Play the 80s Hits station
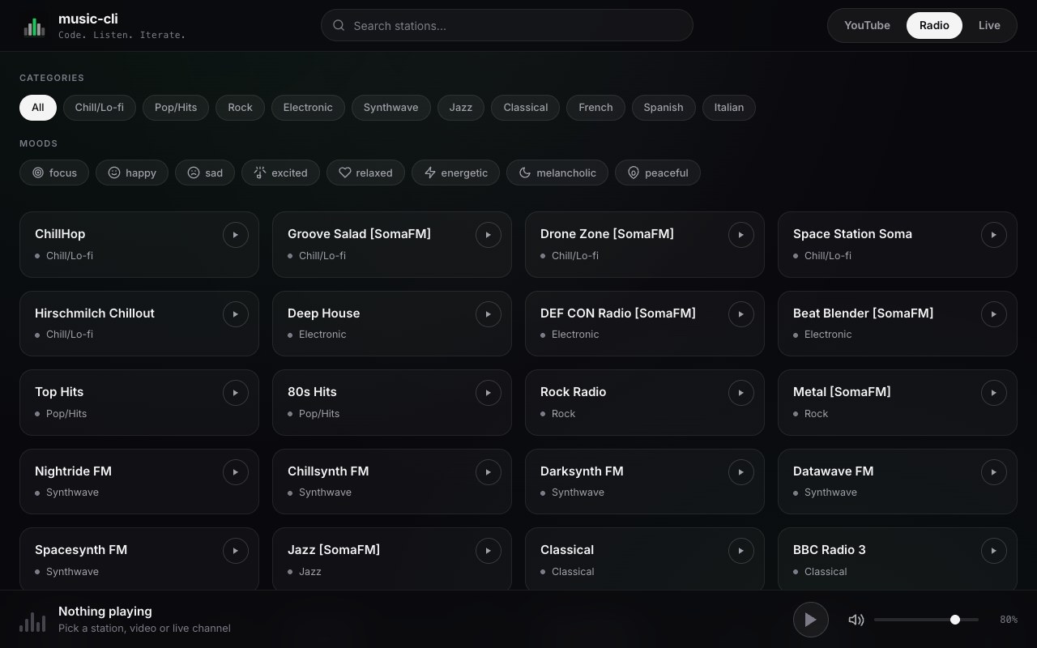 [489, 393]
